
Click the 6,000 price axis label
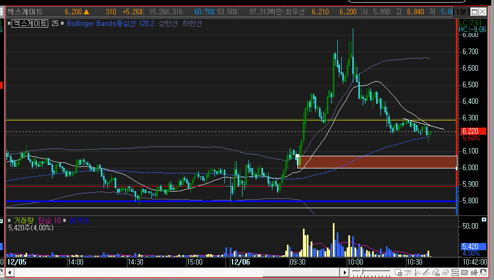pos(470,167)
